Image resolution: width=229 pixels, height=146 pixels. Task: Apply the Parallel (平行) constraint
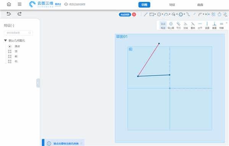pyautogui.click(x=179, y=25)
